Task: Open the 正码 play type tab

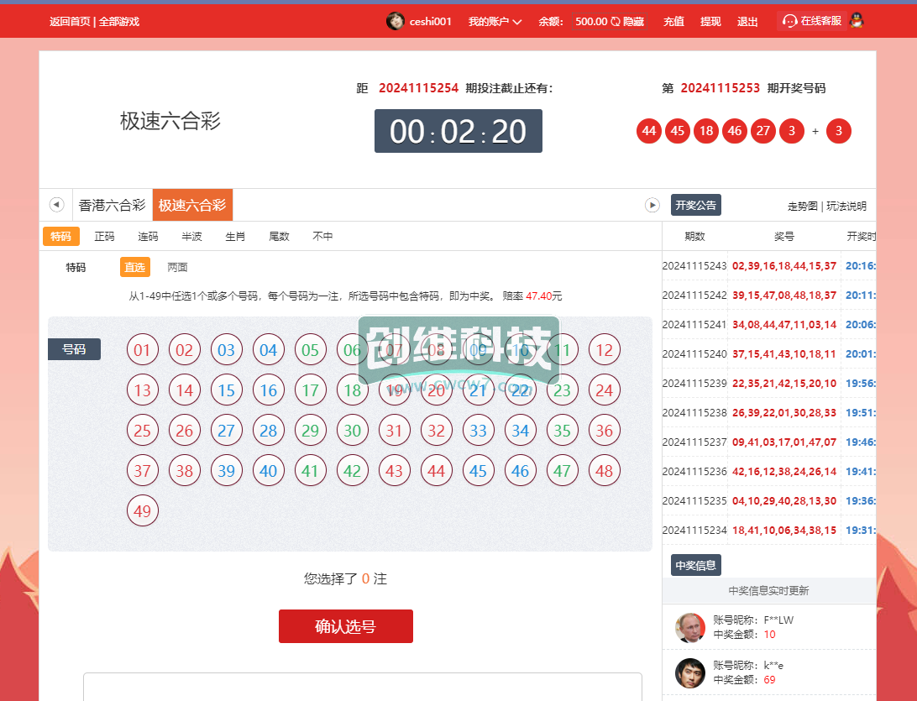Action: coord(105,236)
